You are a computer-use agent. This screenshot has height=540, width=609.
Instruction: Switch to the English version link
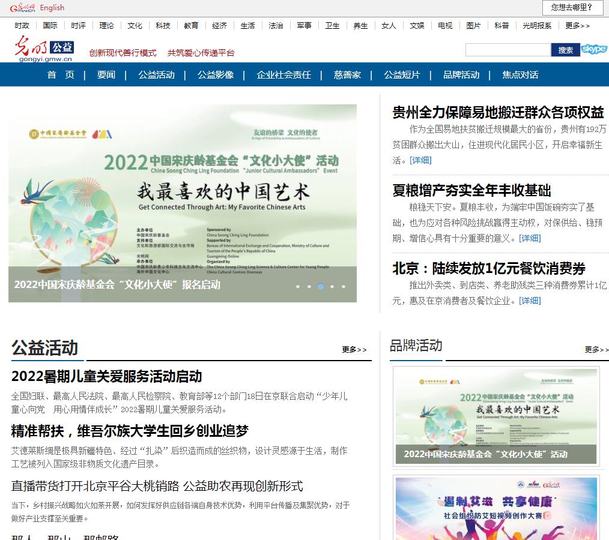tap(52, 8)
